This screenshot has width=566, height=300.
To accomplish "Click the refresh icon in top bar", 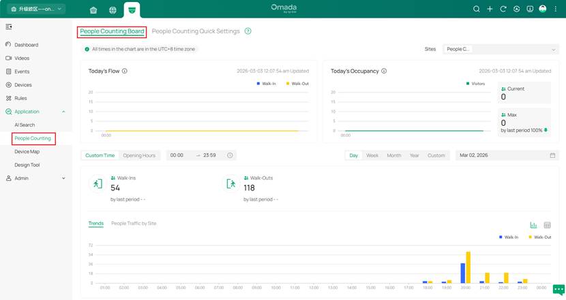I will point(503,9).
